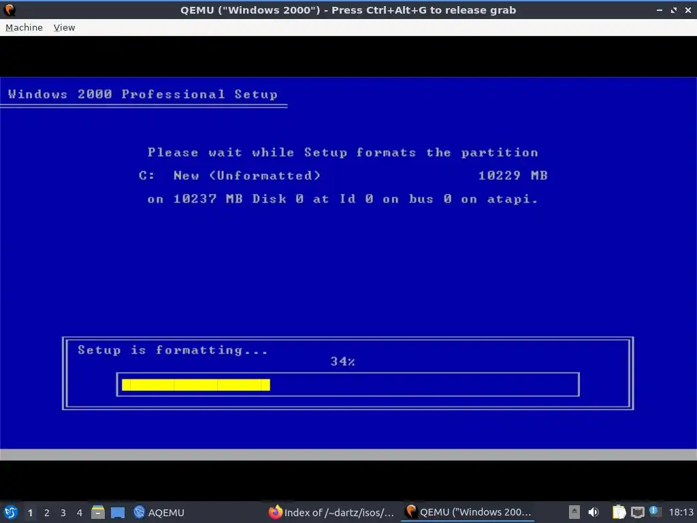
Task: Close the QEMU window
Action: pos(688,10)
